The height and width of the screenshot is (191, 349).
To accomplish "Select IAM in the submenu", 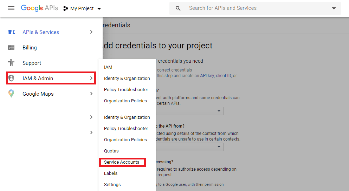I will 108,67.
